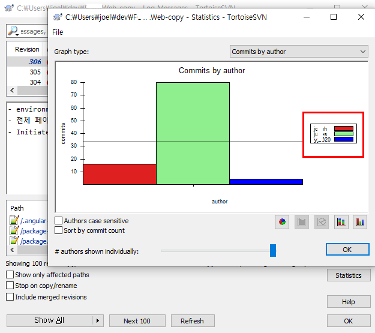The width and height of the screenshot is (375, 333).
Task: Click the Revision column header
Action: 27,49
